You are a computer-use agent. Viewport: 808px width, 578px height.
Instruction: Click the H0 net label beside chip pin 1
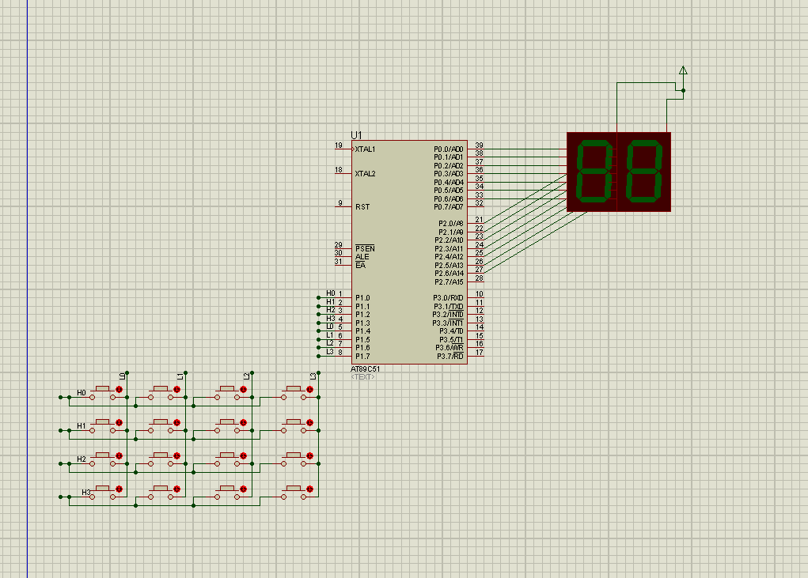pyautogui.click(x=330, y=293)
